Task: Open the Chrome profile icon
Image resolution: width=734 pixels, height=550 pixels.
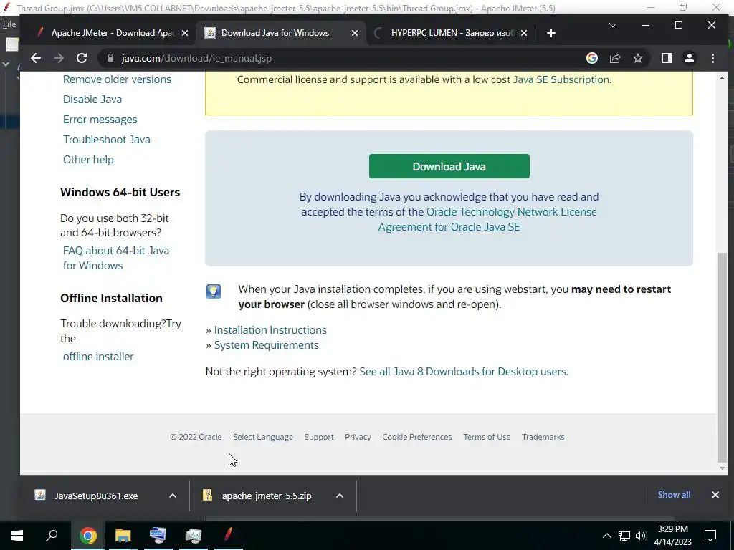Action: click(689, 58)
